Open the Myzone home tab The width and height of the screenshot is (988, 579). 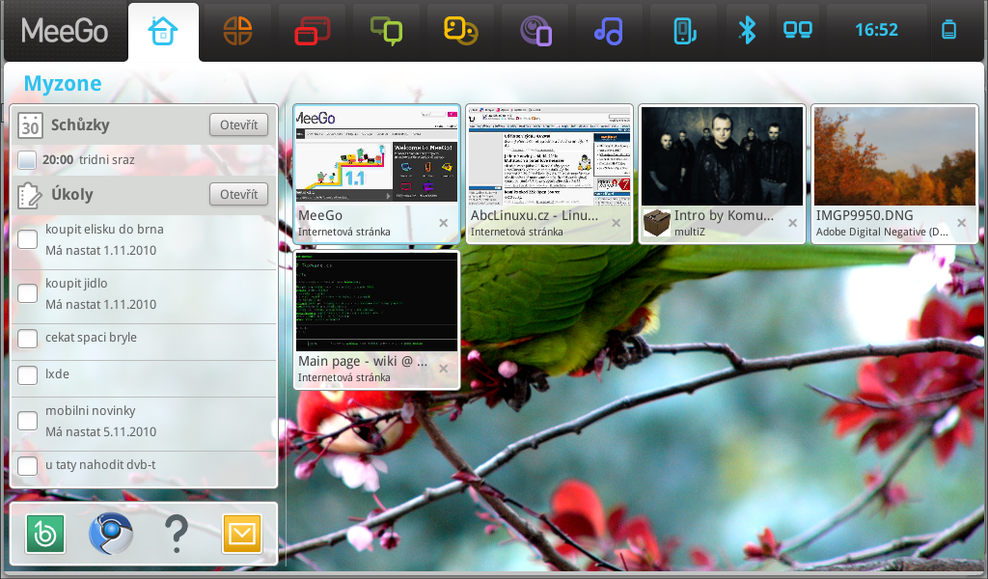pyautogui.click(x=163, y=31)
